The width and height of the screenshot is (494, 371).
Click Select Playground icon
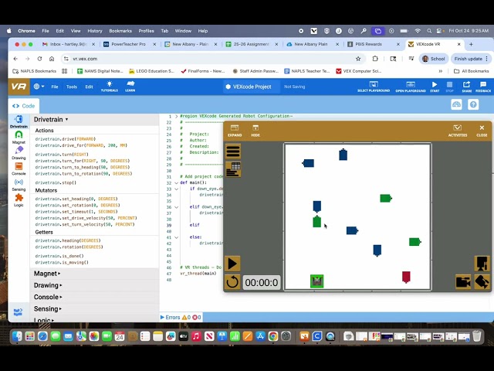tap(374, 87)
